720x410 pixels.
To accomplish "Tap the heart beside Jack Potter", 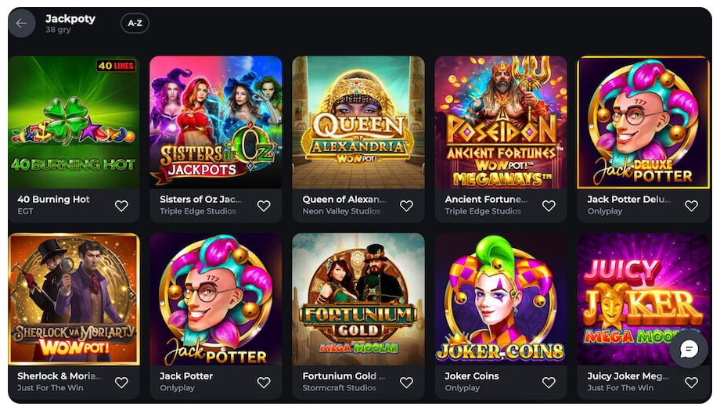I will click(x=264, y=383).
